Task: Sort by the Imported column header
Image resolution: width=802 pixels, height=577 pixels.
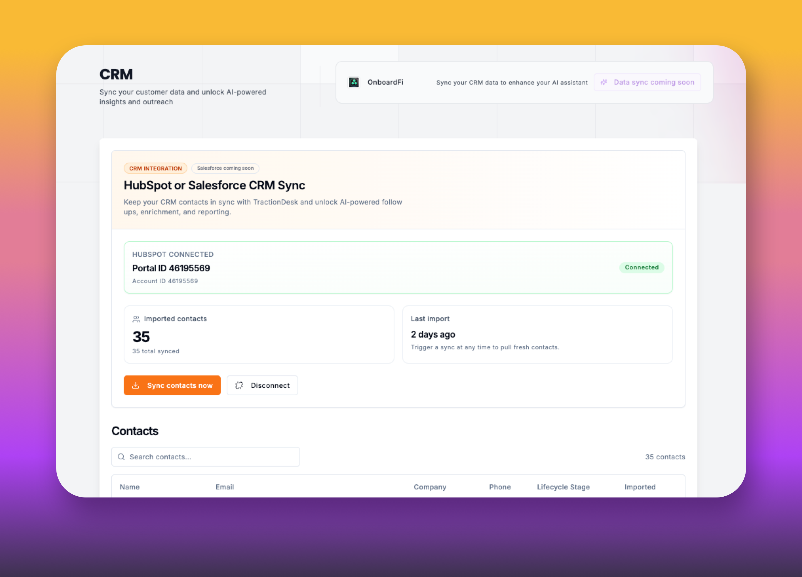Action: [x=640, y=487]
